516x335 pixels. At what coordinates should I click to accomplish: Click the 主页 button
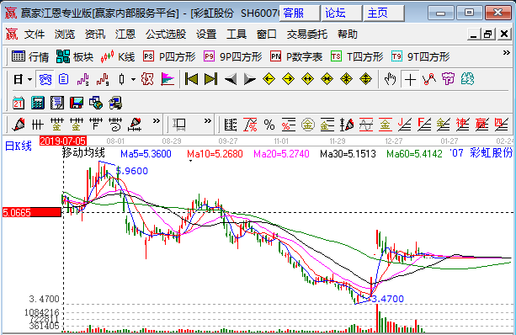click(384, 13)
